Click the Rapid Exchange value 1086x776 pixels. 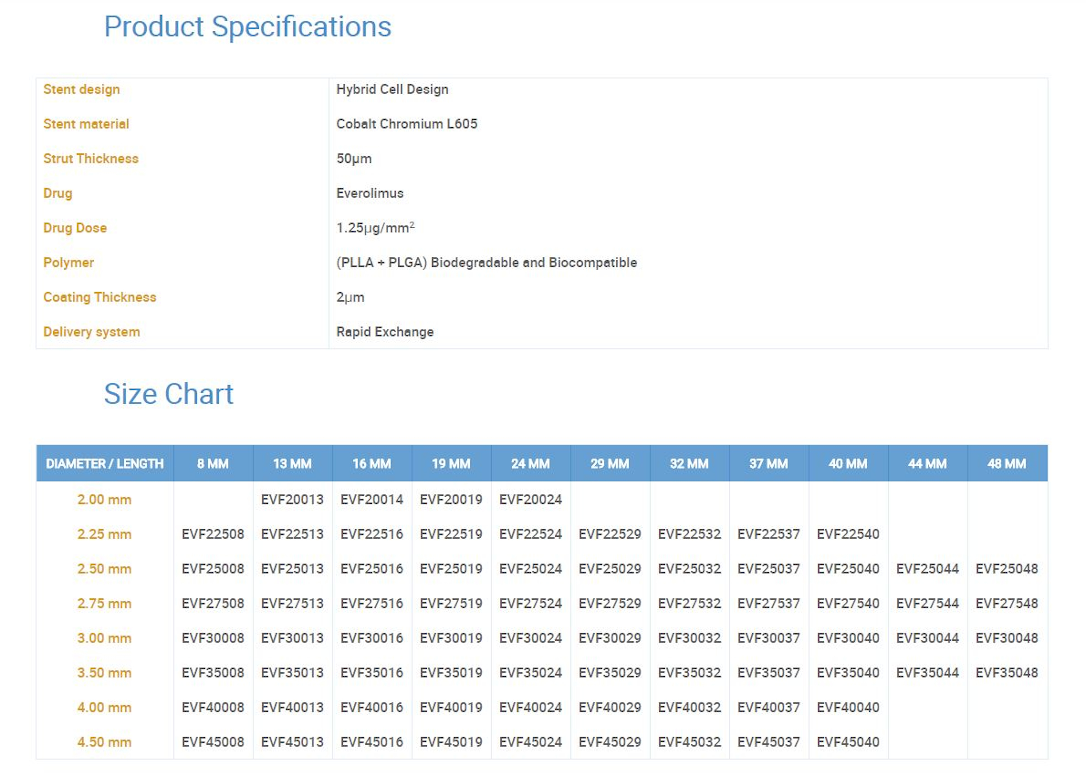pyautogui.click(x=385, y=332)
